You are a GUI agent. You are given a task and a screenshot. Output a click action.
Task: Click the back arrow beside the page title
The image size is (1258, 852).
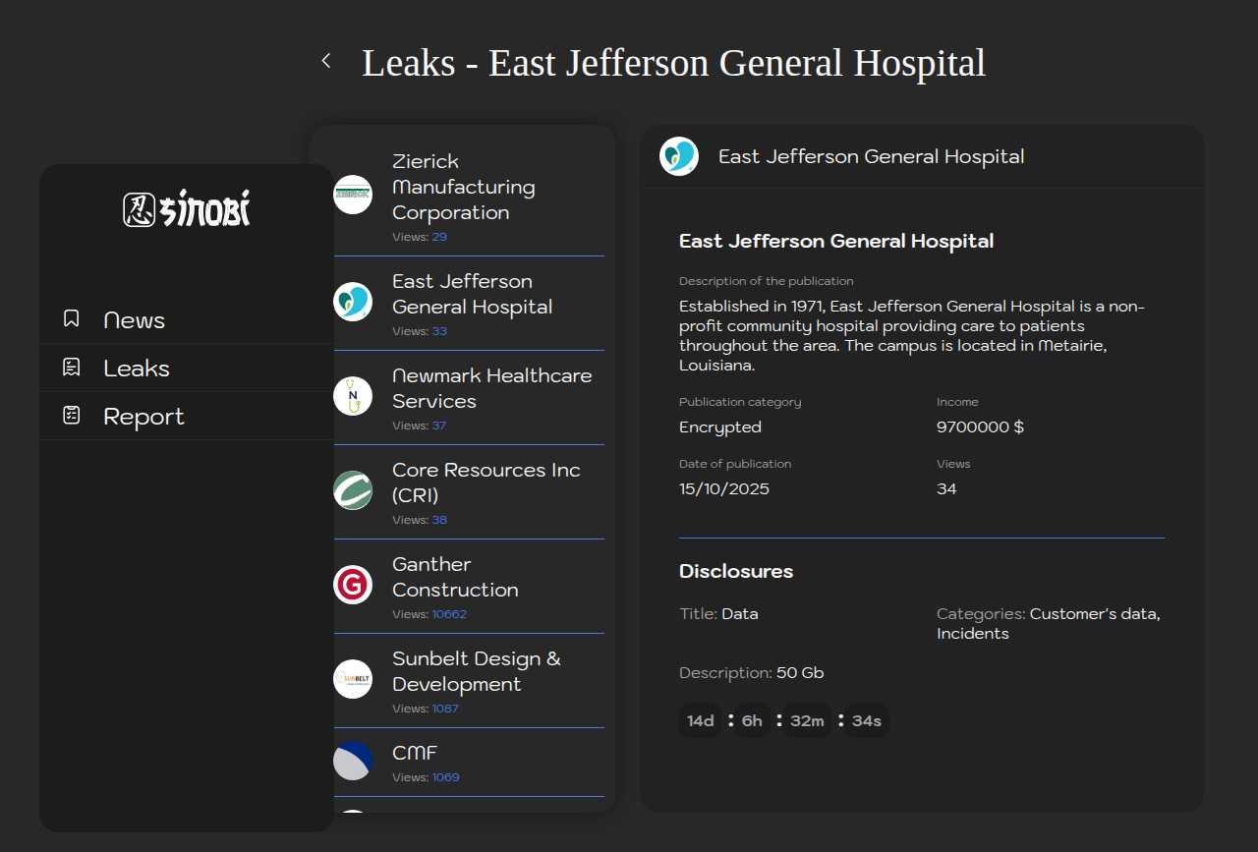pyautogui.click(x=326, y=61)
